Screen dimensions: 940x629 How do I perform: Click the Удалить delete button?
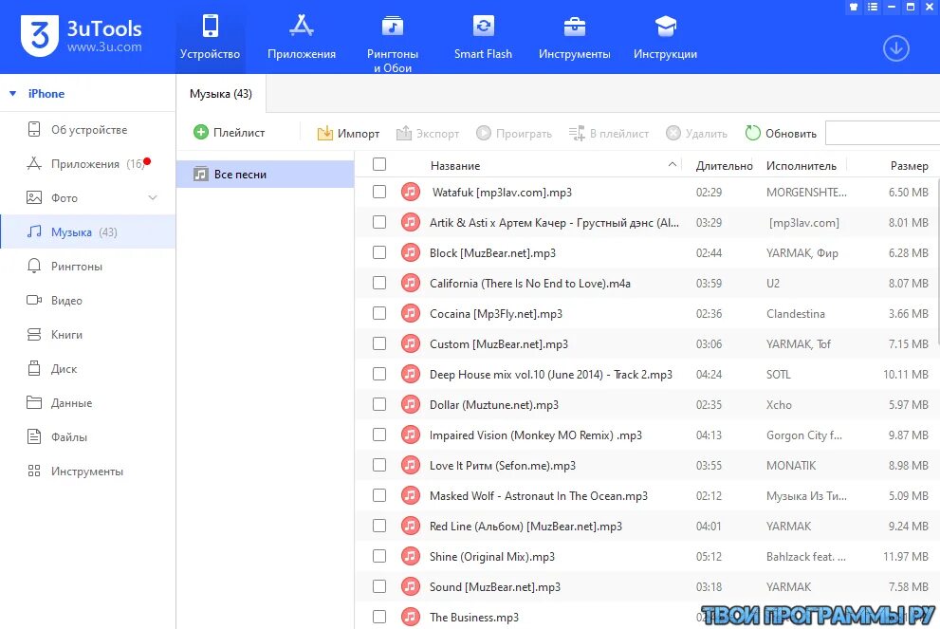(x=696, y=133)
